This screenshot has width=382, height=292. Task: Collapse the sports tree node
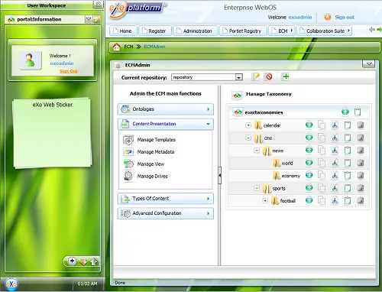tap(257, 188)
